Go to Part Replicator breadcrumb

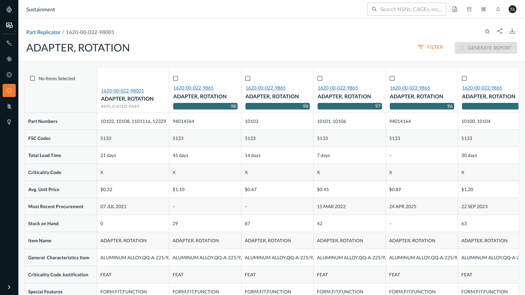43,32
